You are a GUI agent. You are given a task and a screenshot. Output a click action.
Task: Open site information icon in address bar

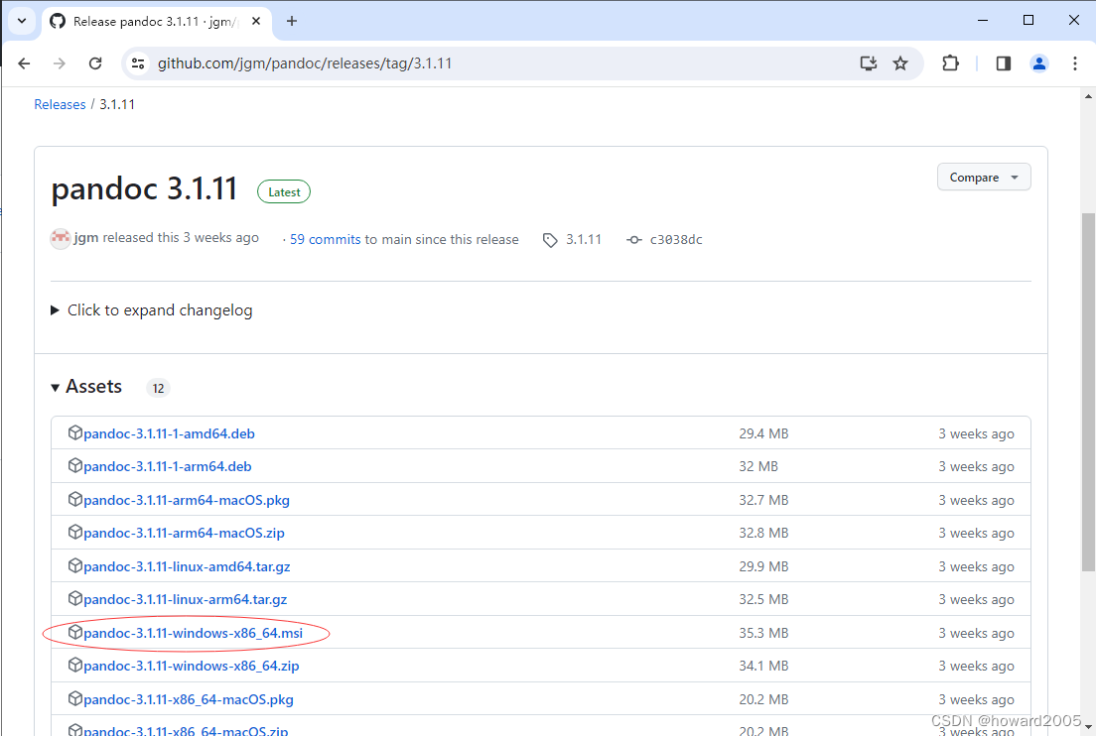pyautogui.click(x=138, y=63)
